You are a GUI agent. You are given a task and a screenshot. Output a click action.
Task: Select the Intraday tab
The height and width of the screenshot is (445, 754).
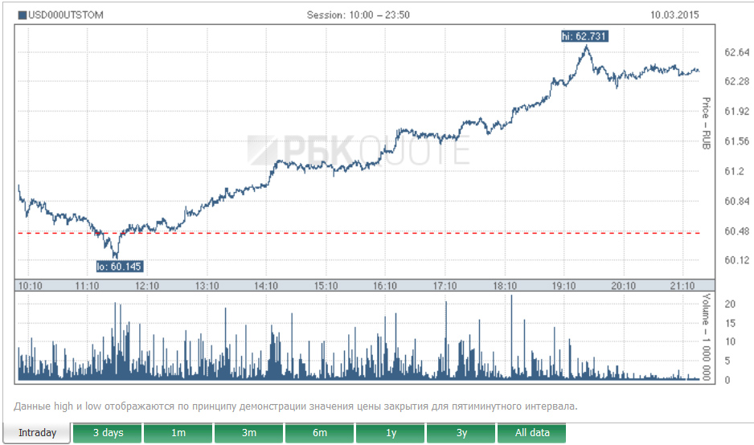coord(37,433)
